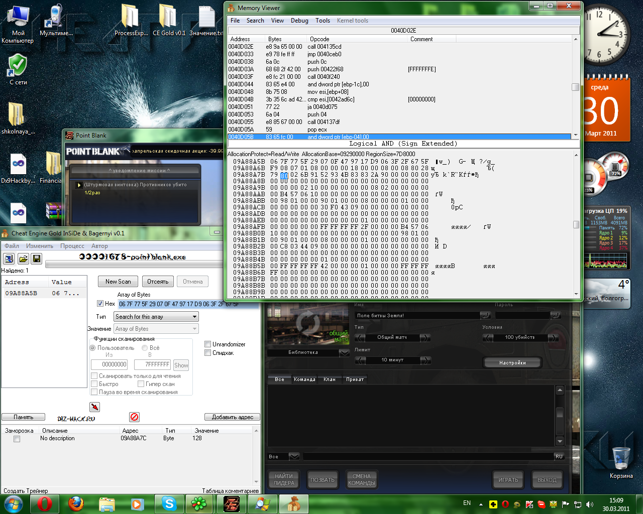
Task: Click the game chat scrollbar thumb
Action: [x=560, y=414]
